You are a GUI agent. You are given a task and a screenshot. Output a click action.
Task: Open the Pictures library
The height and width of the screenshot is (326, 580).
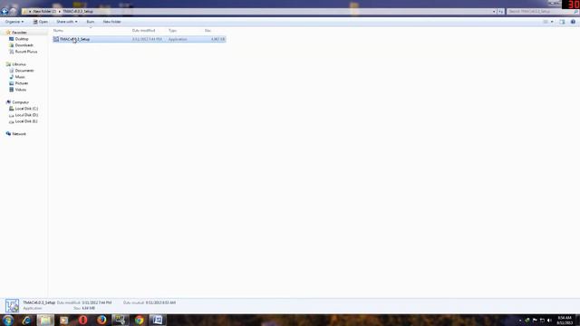[x=22, y=83]
